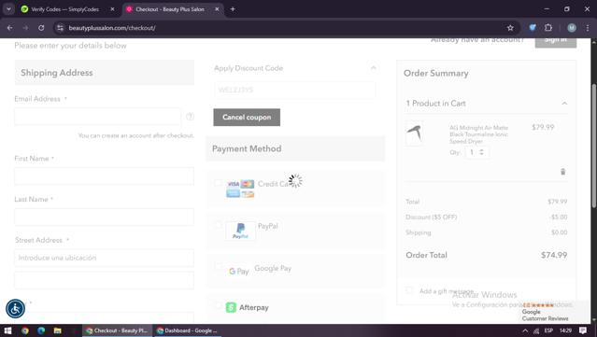Click the Sign In button

556,40
